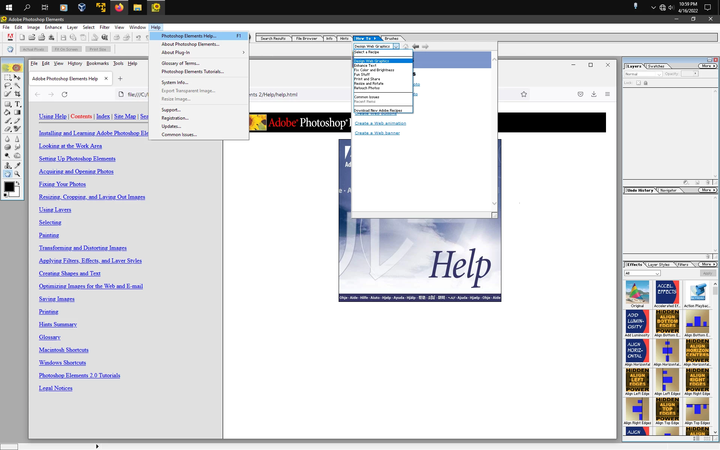This screenshot has height=450, width=720.
Task: Choose the Eyedropper tool
Action: (17, 165)
